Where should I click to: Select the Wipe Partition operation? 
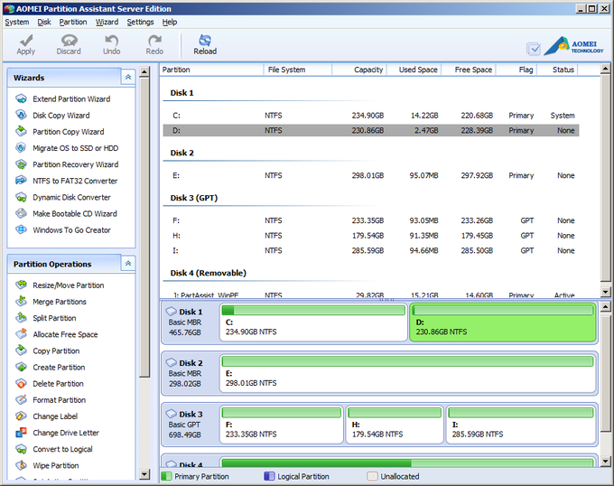(x=55, y=466)
